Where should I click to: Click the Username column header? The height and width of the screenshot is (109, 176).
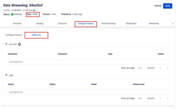tap(13, 54)
